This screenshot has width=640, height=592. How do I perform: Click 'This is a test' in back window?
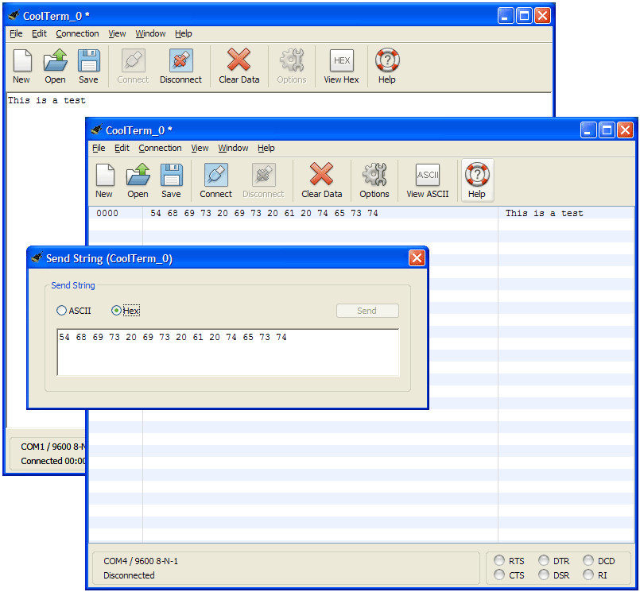click(x=47, y=100)
